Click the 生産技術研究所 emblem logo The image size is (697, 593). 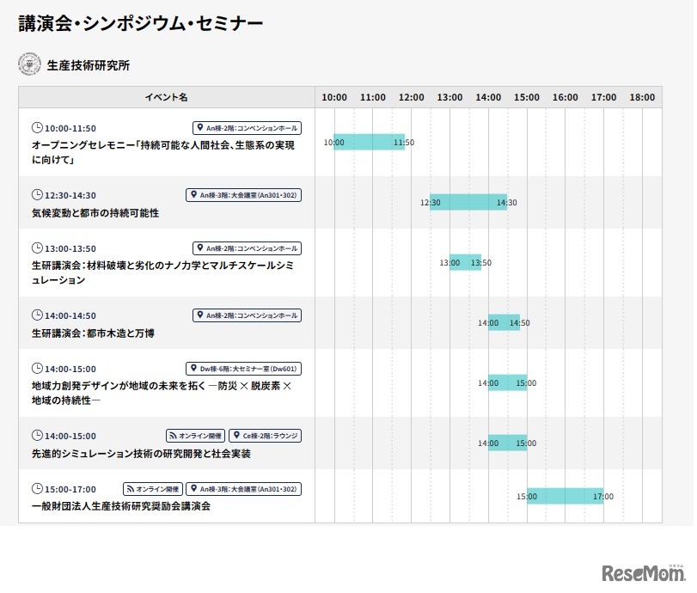pos(29,64)
